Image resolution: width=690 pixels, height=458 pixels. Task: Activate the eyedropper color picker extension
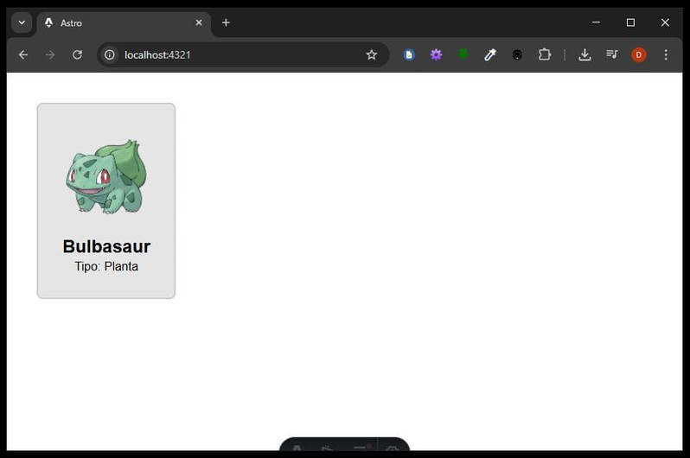490,54
